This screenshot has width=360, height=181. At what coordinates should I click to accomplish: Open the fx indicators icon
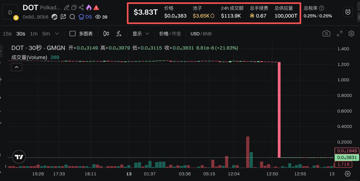(x=119, y=34)
